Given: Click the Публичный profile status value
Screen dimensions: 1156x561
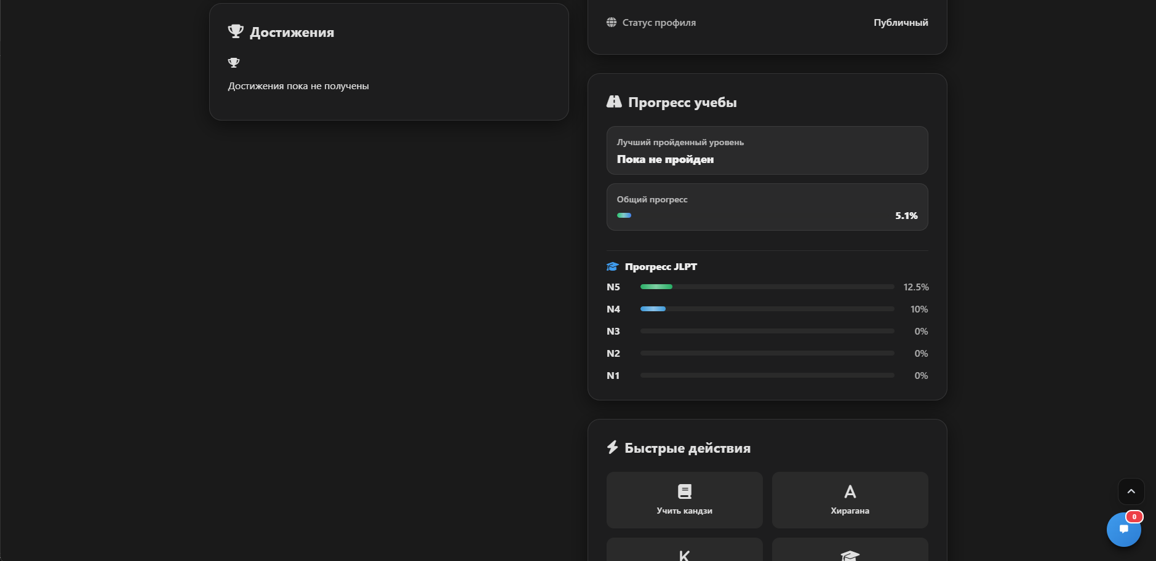Looking at the screenshot, I should 901,23.
